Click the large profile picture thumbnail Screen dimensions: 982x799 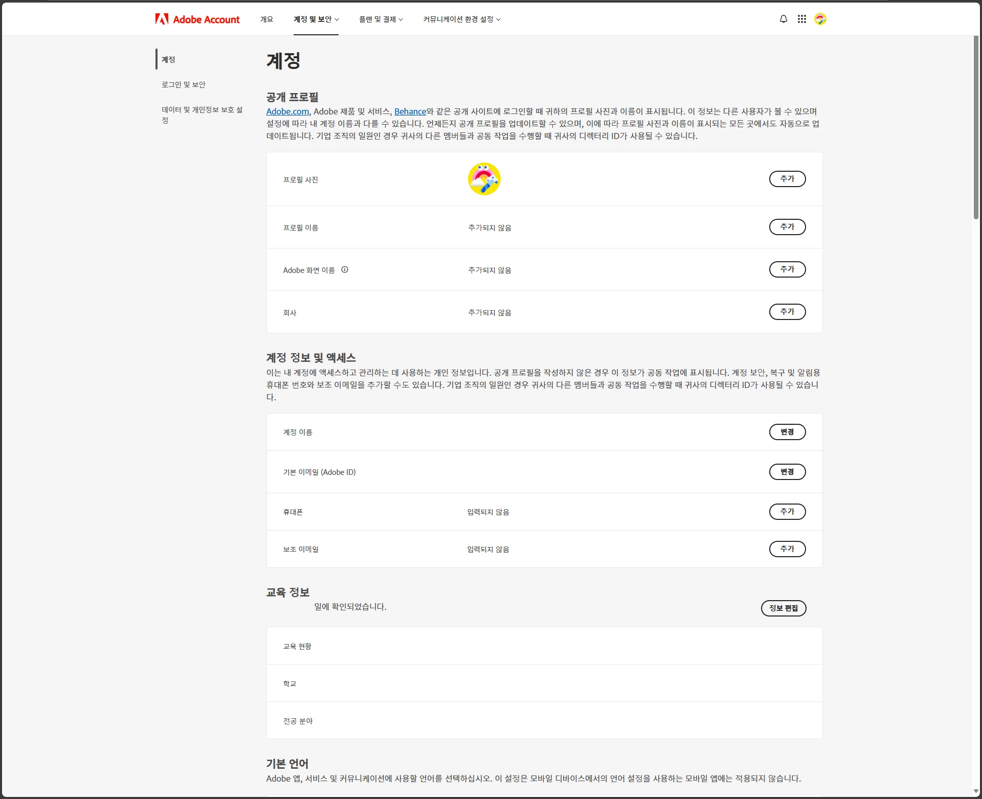pos(484,179)
